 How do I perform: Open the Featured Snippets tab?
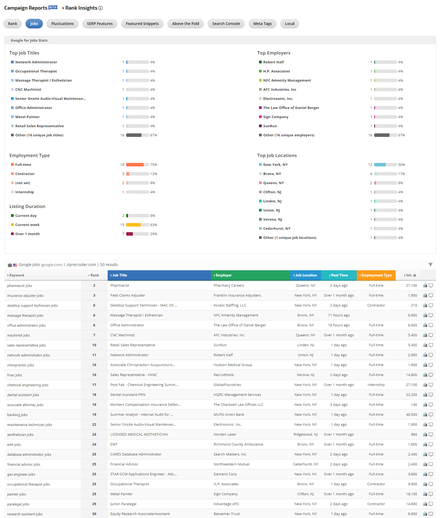point(142,24)
